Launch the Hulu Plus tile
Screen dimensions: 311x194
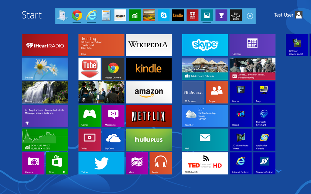(149, 140)
